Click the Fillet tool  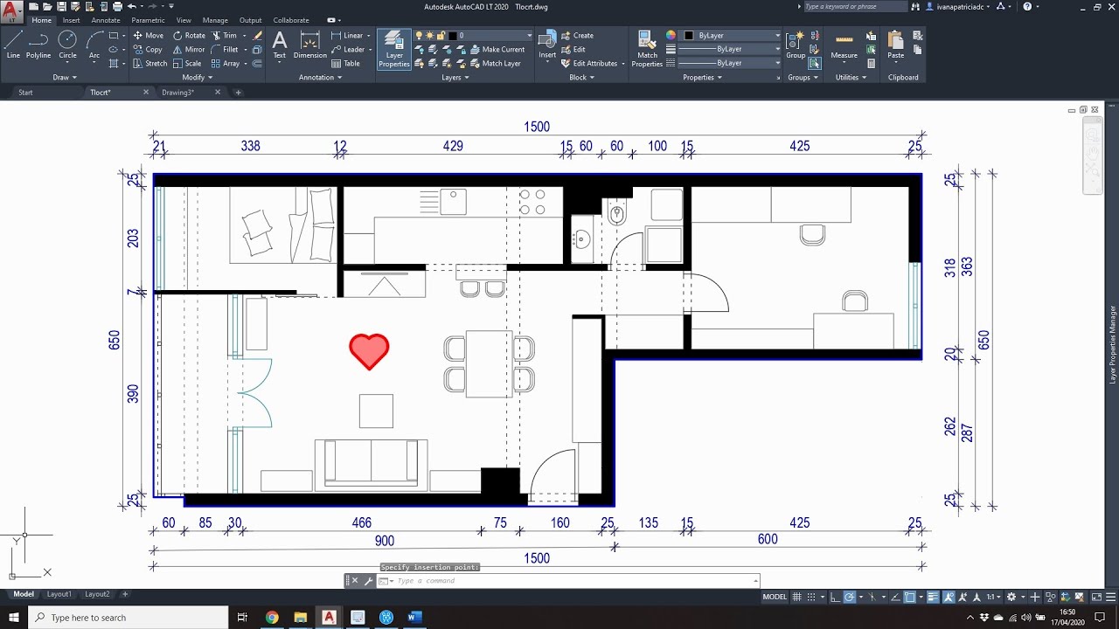tap(225, 50)
